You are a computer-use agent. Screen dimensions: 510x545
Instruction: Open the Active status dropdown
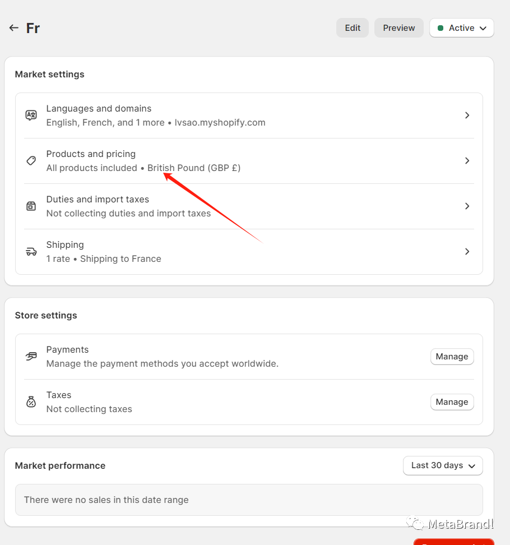coord(462,28)
